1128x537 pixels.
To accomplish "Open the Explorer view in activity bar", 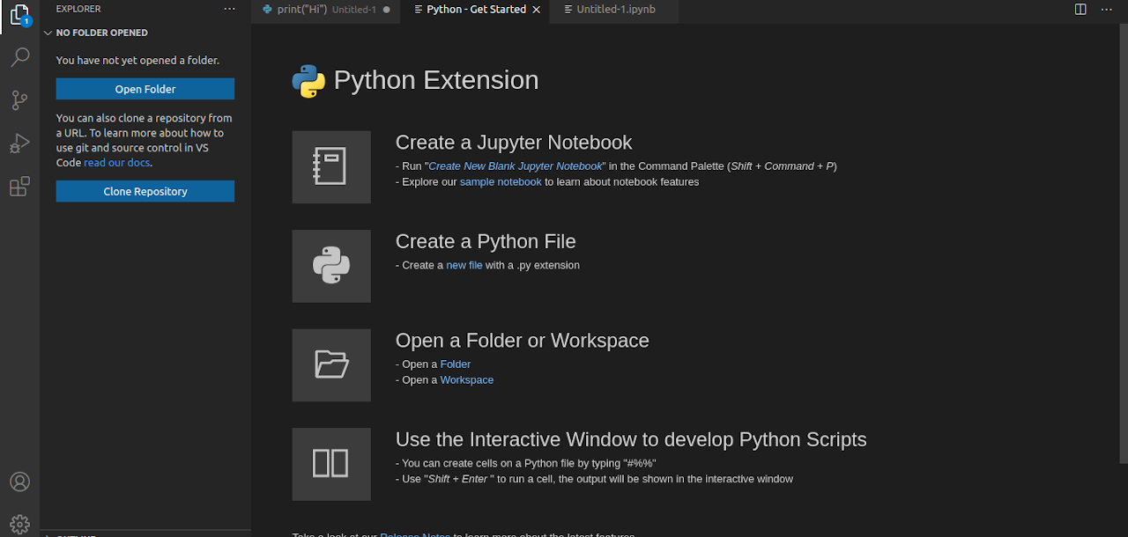I will pyautogui.click(x=19, y=16).
